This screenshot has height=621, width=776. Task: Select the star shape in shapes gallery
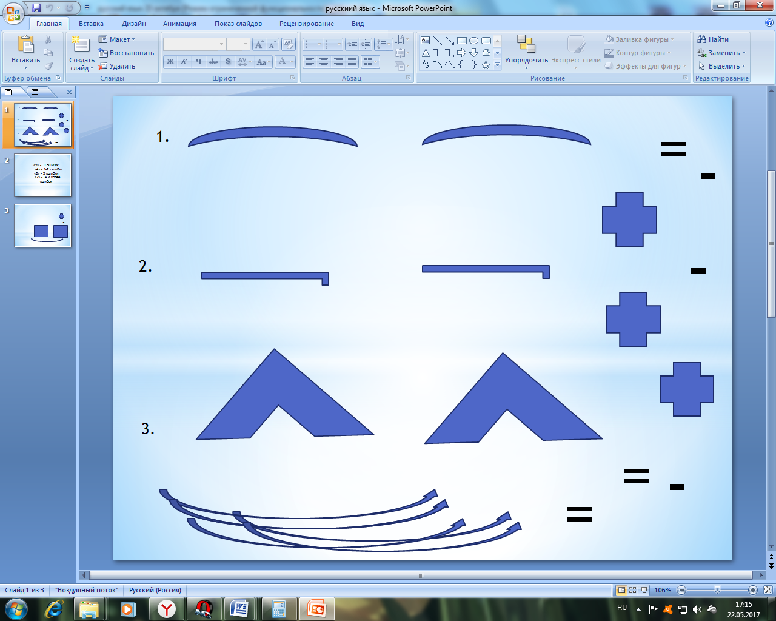[x=486, y=65]
